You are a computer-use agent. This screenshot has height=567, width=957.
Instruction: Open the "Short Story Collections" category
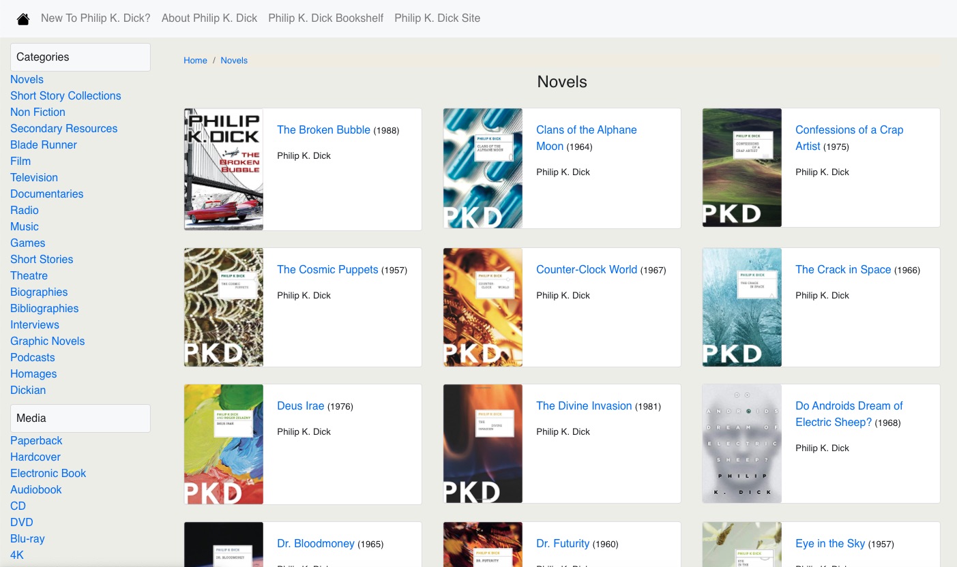click(65, 95)
